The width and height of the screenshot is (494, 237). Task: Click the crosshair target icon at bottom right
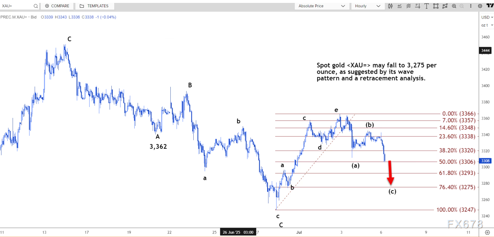coord(487,232)
